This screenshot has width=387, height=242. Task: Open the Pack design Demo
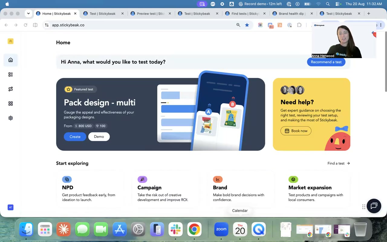click(99, 137)
